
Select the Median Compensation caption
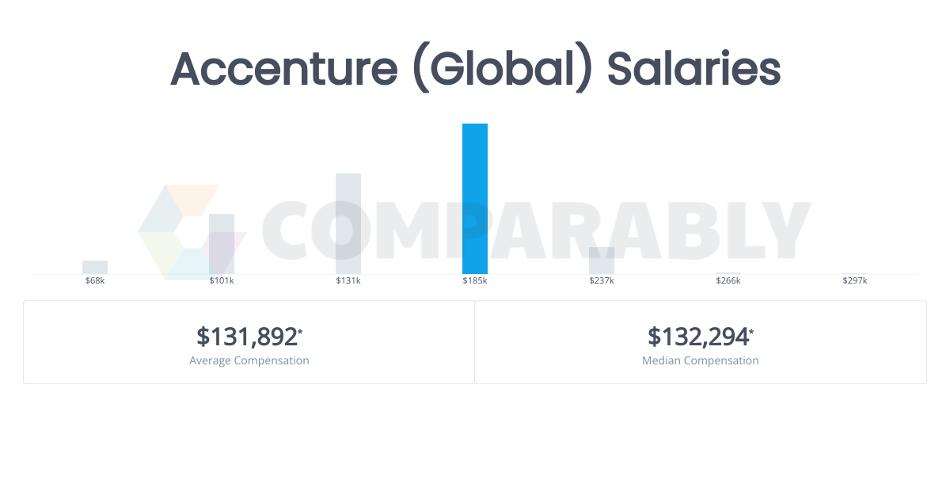pos(701,360)
